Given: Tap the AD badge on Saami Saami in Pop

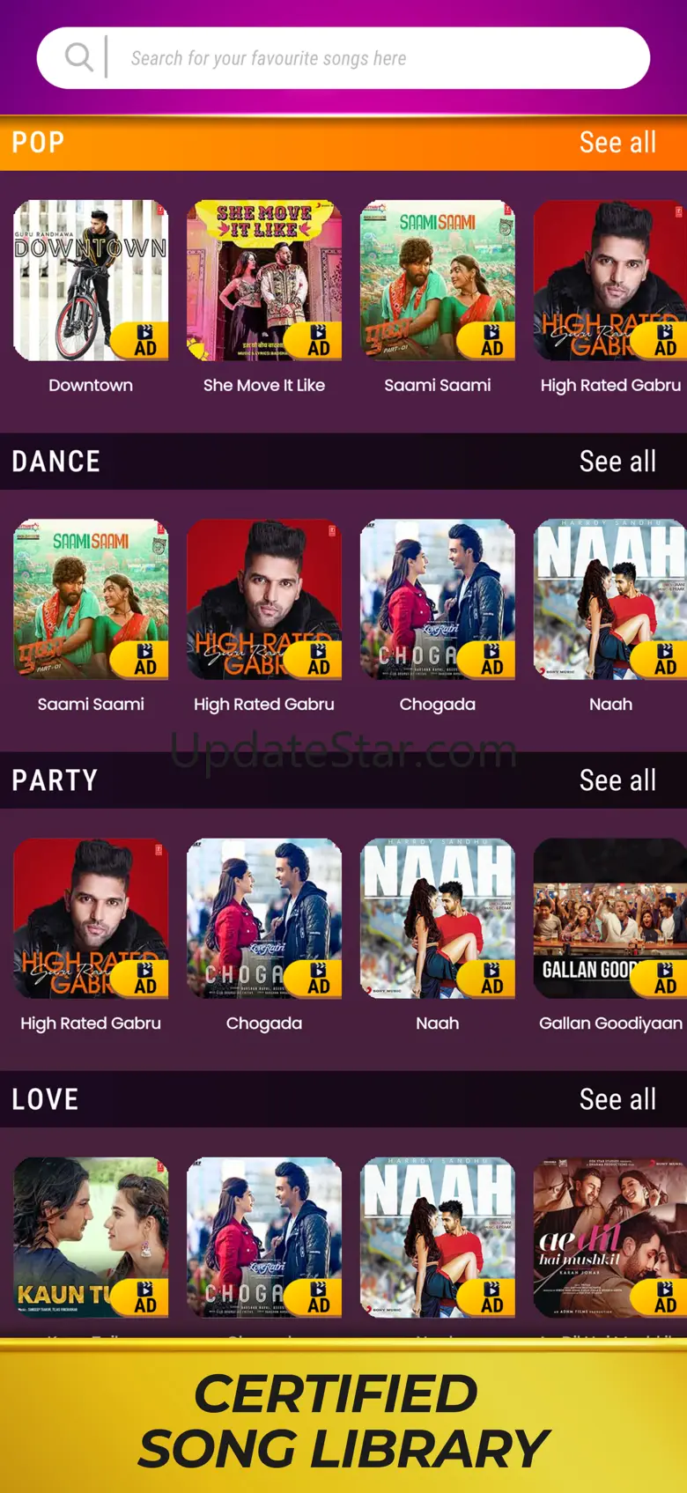Looking at the screenshot, I should pos(489,340).
